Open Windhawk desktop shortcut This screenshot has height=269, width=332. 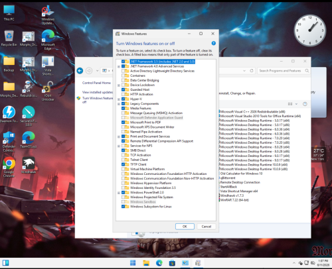pos(29,165)
